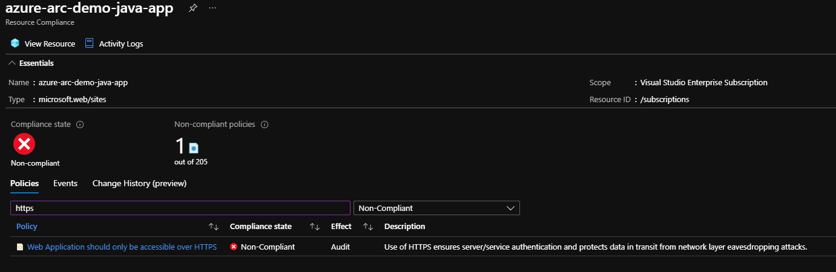
Task: Open the more options ellipsis menu
Action: [212, 8]
